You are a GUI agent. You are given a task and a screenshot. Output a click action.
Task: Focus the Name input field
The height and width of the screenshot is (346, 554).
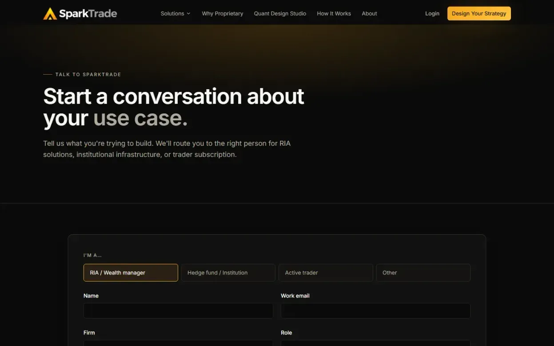178,310
